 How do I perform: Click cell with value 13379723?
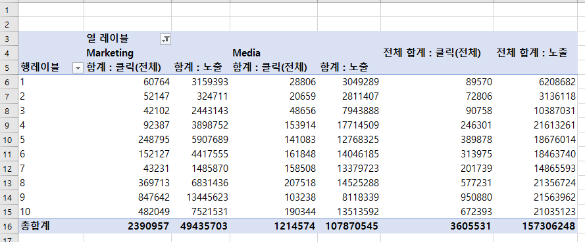point(349,169)
